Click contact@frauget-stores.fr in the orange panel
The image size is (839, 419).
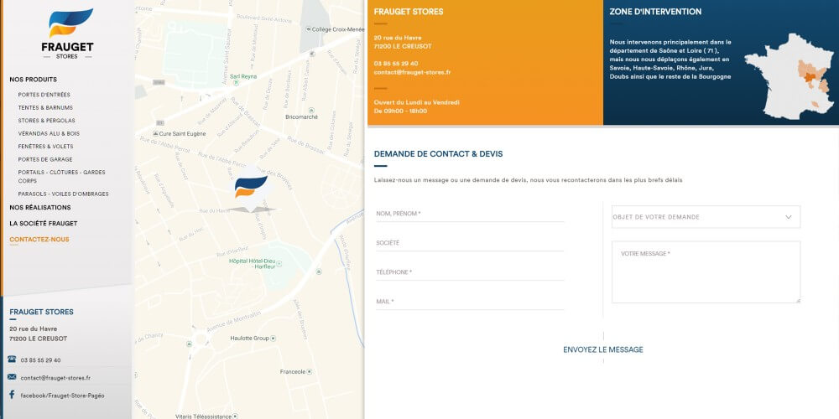[x=412, y=71]
